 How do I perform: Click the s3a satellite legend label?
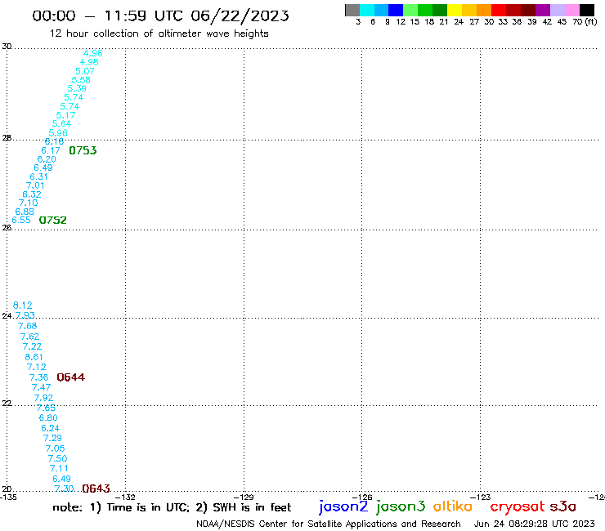pos(562,506)
